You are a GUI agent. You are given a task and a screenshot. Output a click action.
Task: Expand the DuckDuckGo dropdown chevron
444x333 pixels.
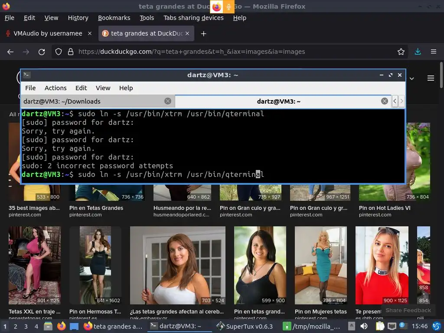click(412, 78)
